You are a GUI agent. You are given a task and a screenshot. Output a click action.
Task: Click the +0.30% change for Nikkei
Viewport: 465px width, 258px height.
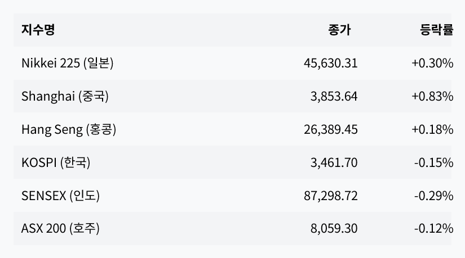tap(432, 63)
